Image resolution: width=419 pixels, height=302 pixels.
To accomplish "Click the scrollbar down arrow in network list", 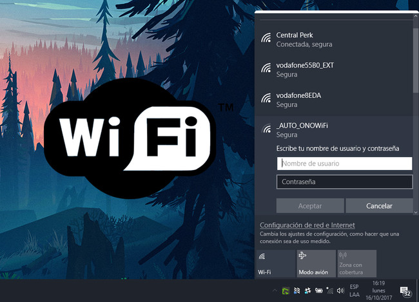I will point(416,212).
